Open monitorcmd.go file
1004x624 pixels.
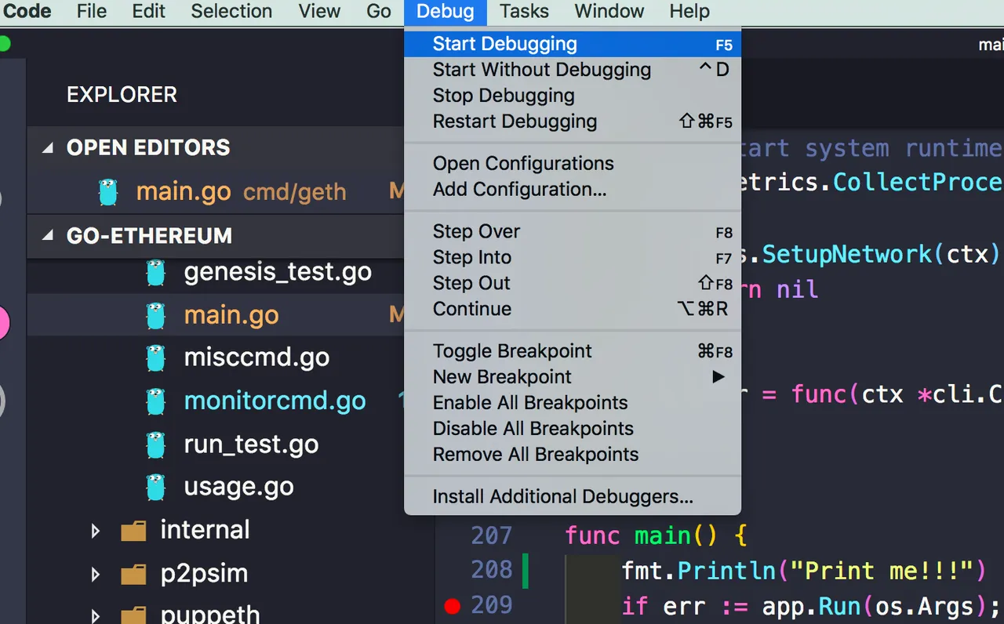pos(275,401)
